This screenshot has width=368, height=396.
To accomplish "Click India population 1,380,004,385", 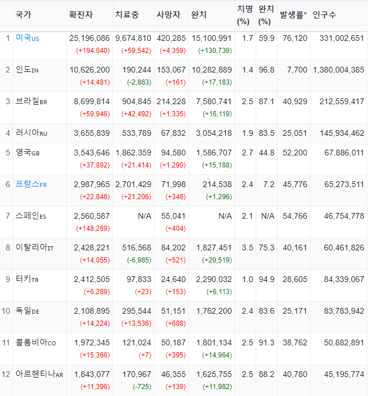I will tap(339, 70).
